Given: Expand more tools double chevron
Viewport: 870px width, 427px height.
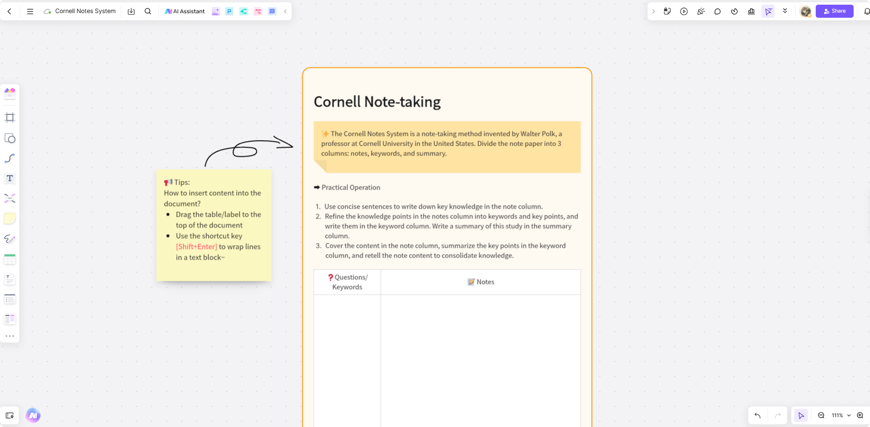Looking at the screenshot, I should (785, 11).
